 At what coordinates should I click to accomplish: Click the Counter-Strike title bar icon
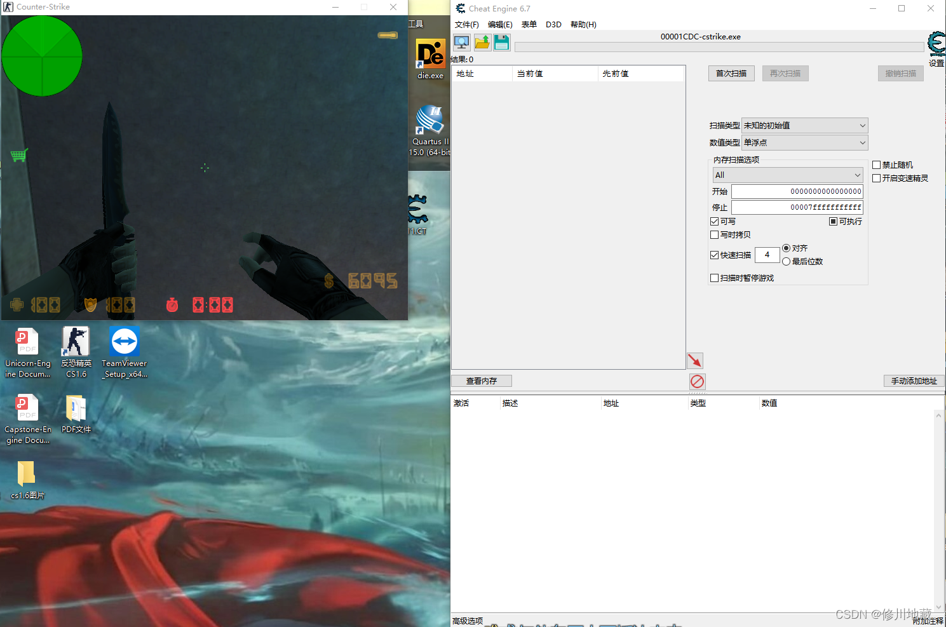[x=8, y=7]
